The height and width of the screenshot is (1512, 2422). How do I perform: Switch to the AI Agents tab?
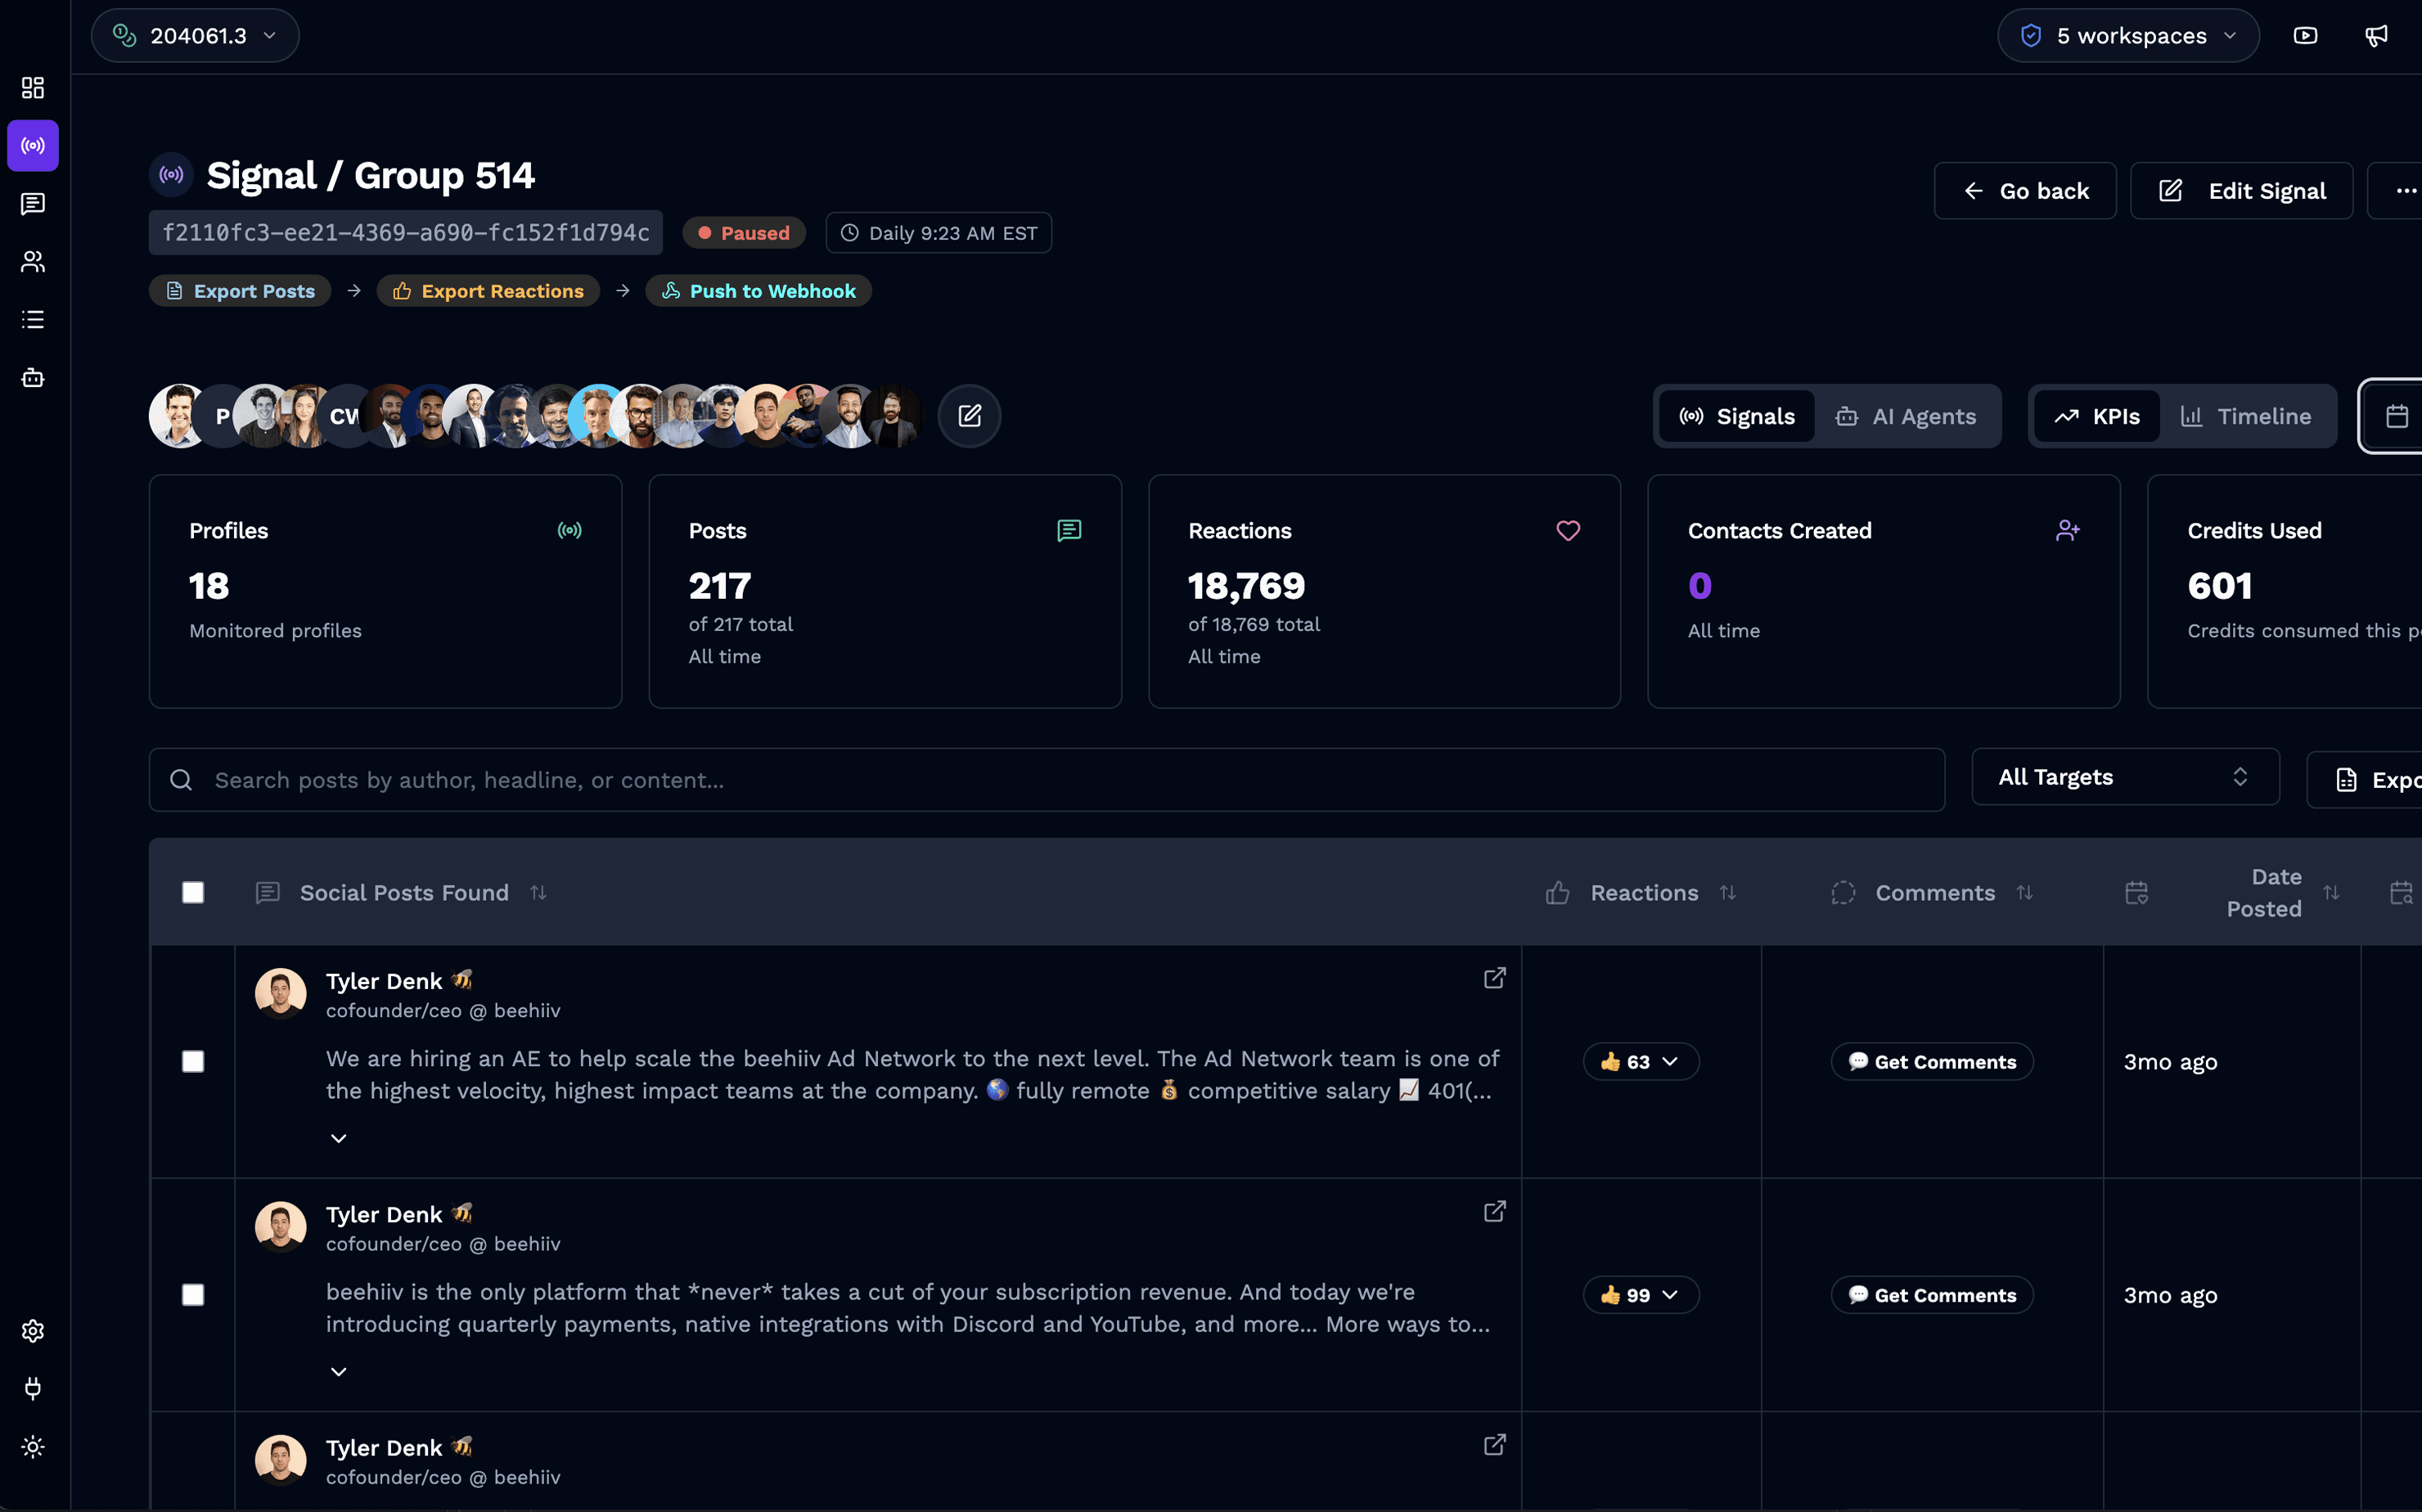pyautogui.click(x=1906, y=416)
